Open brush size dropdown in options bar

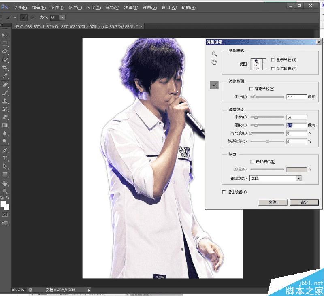pos(62,17)
